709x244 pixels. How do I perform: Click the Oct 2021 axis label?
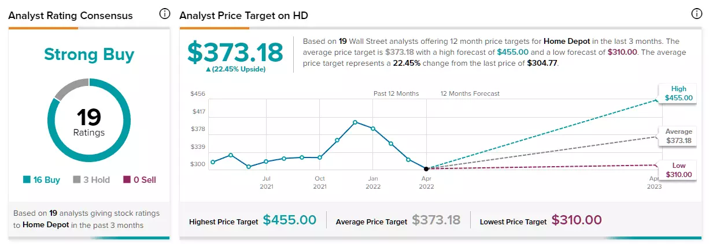pos(320,182)
